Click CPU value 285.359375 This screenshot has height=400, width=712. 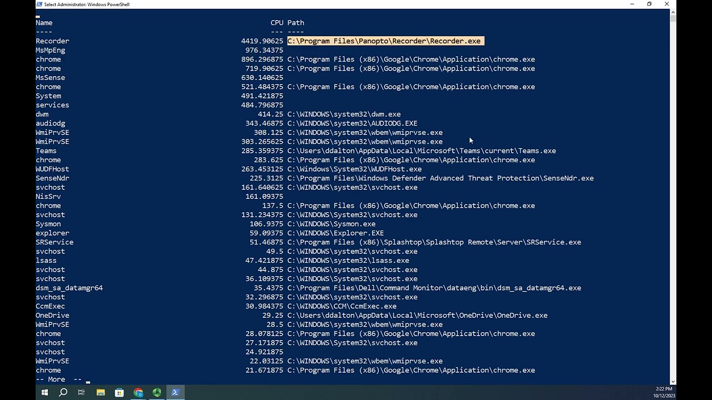click(x=262, y=151)
